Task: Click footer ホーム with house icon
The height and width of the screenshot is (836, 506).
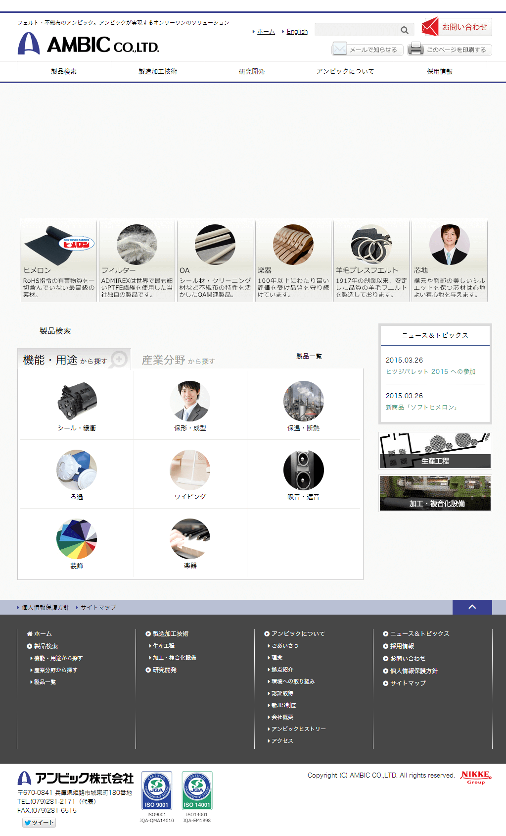Action: click(39, 633)
